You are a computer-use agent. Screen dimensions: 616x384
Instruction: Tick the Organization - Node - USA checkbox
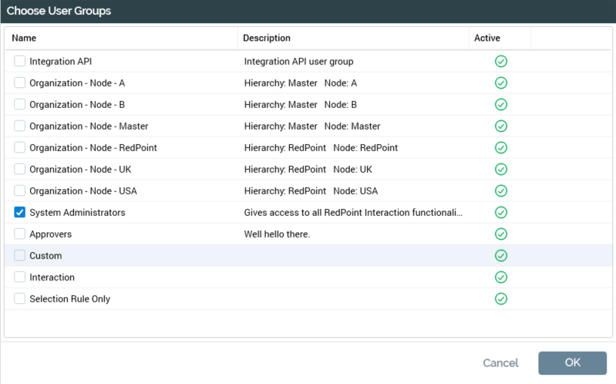coord(20,191)
